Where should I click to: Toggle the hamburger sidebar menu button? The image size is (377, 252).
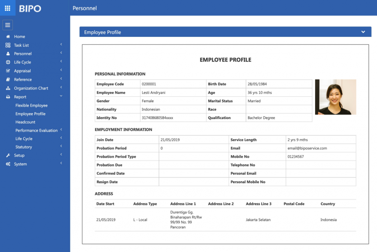8,25
